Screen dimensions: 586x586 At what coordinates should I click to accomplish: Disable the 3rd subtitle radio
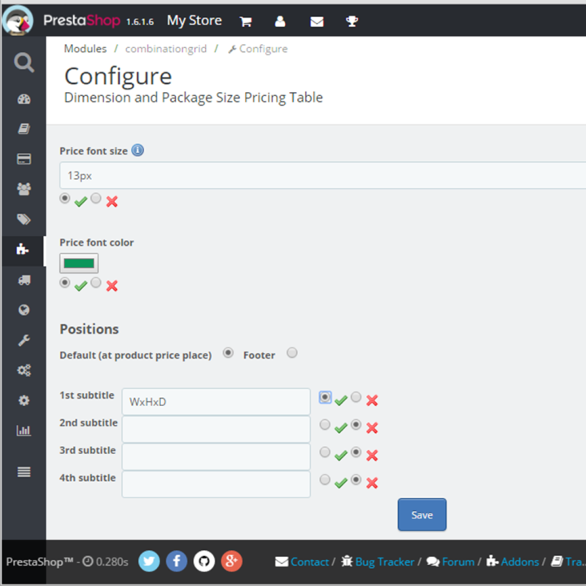pos(356,453)
